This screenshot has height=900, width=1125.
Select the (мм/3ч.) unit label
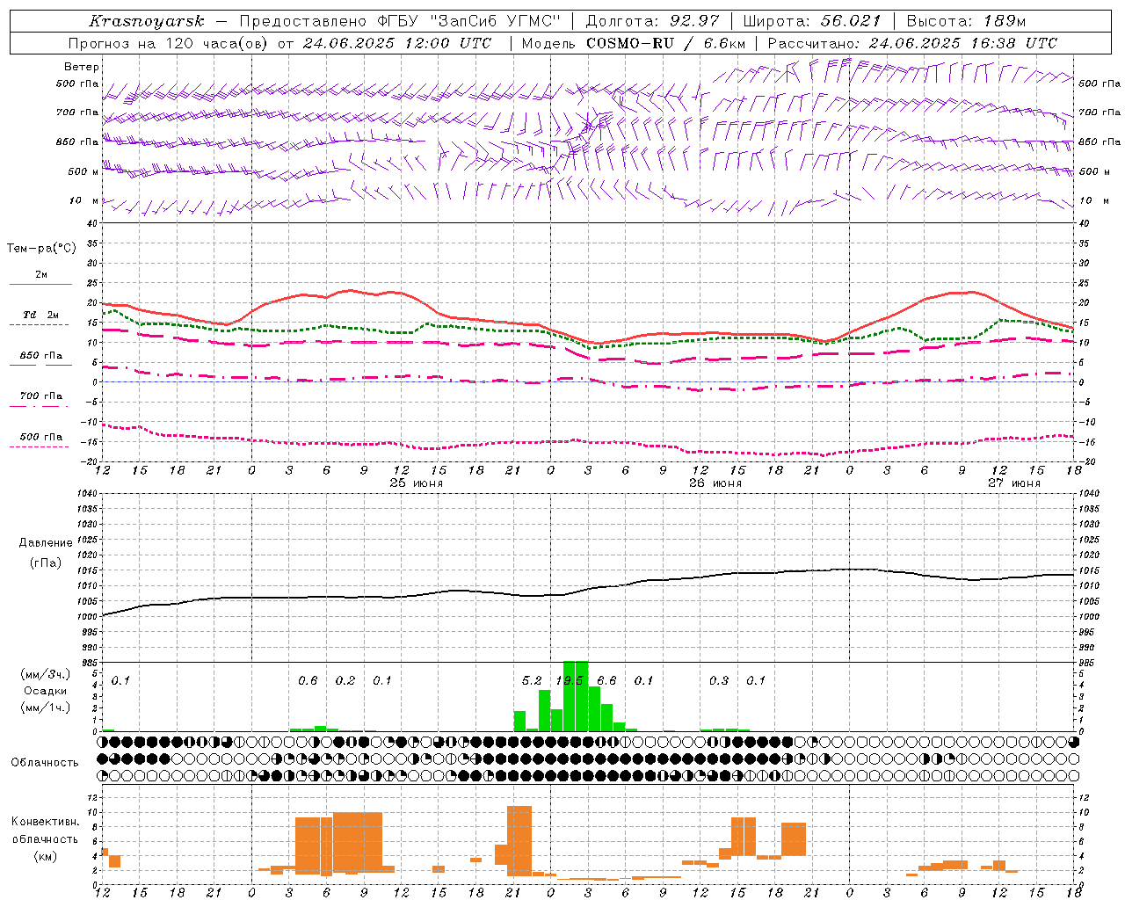46,674
